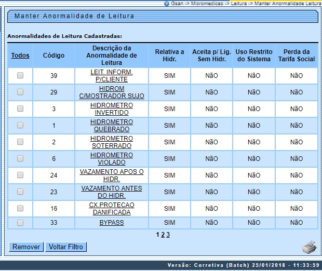This screenshot has height=271, width=322.
Task: Click the Voltar Filtro button
Action: (65, 247)
